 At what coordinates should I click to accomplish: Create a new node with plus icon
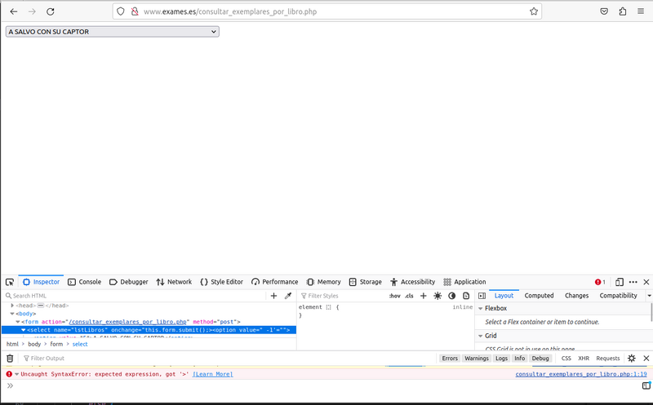[273, 296]
